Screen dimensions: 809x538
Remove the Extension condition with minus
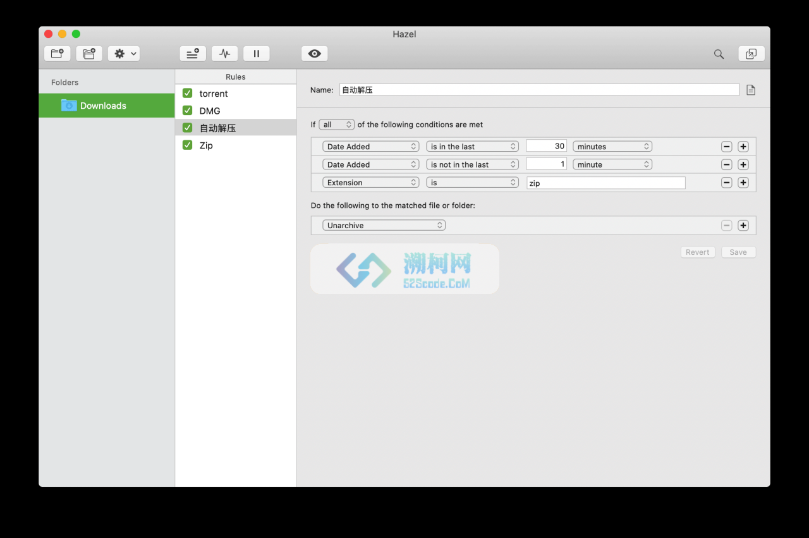point(727,183)
